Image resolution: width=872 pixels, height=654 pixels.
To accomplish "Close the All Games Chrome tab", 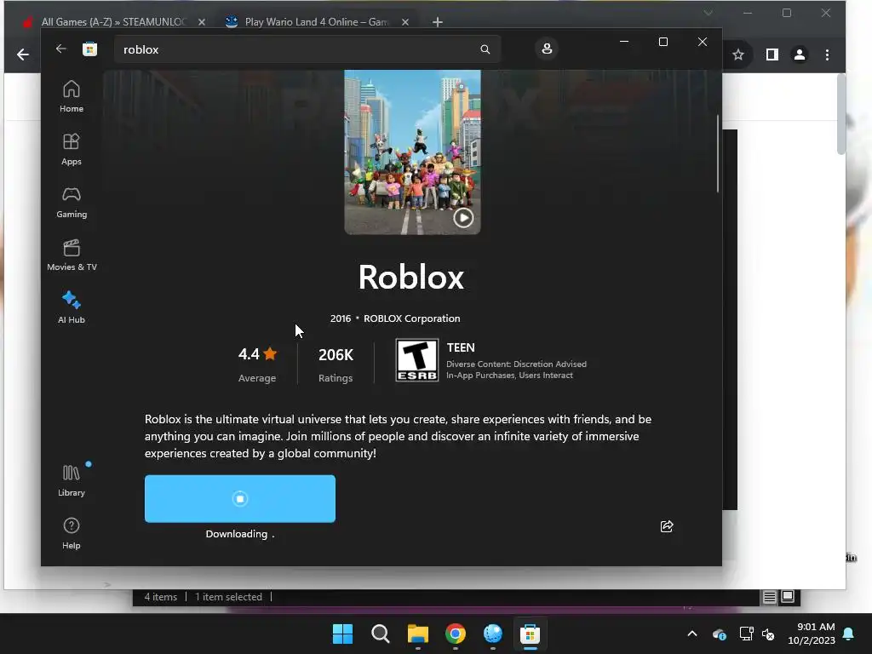I will pos(201,21).
